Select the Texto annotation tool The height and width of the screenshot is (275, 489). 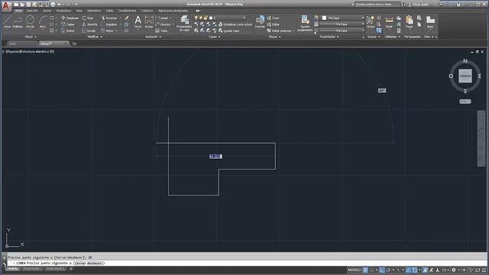138,22
